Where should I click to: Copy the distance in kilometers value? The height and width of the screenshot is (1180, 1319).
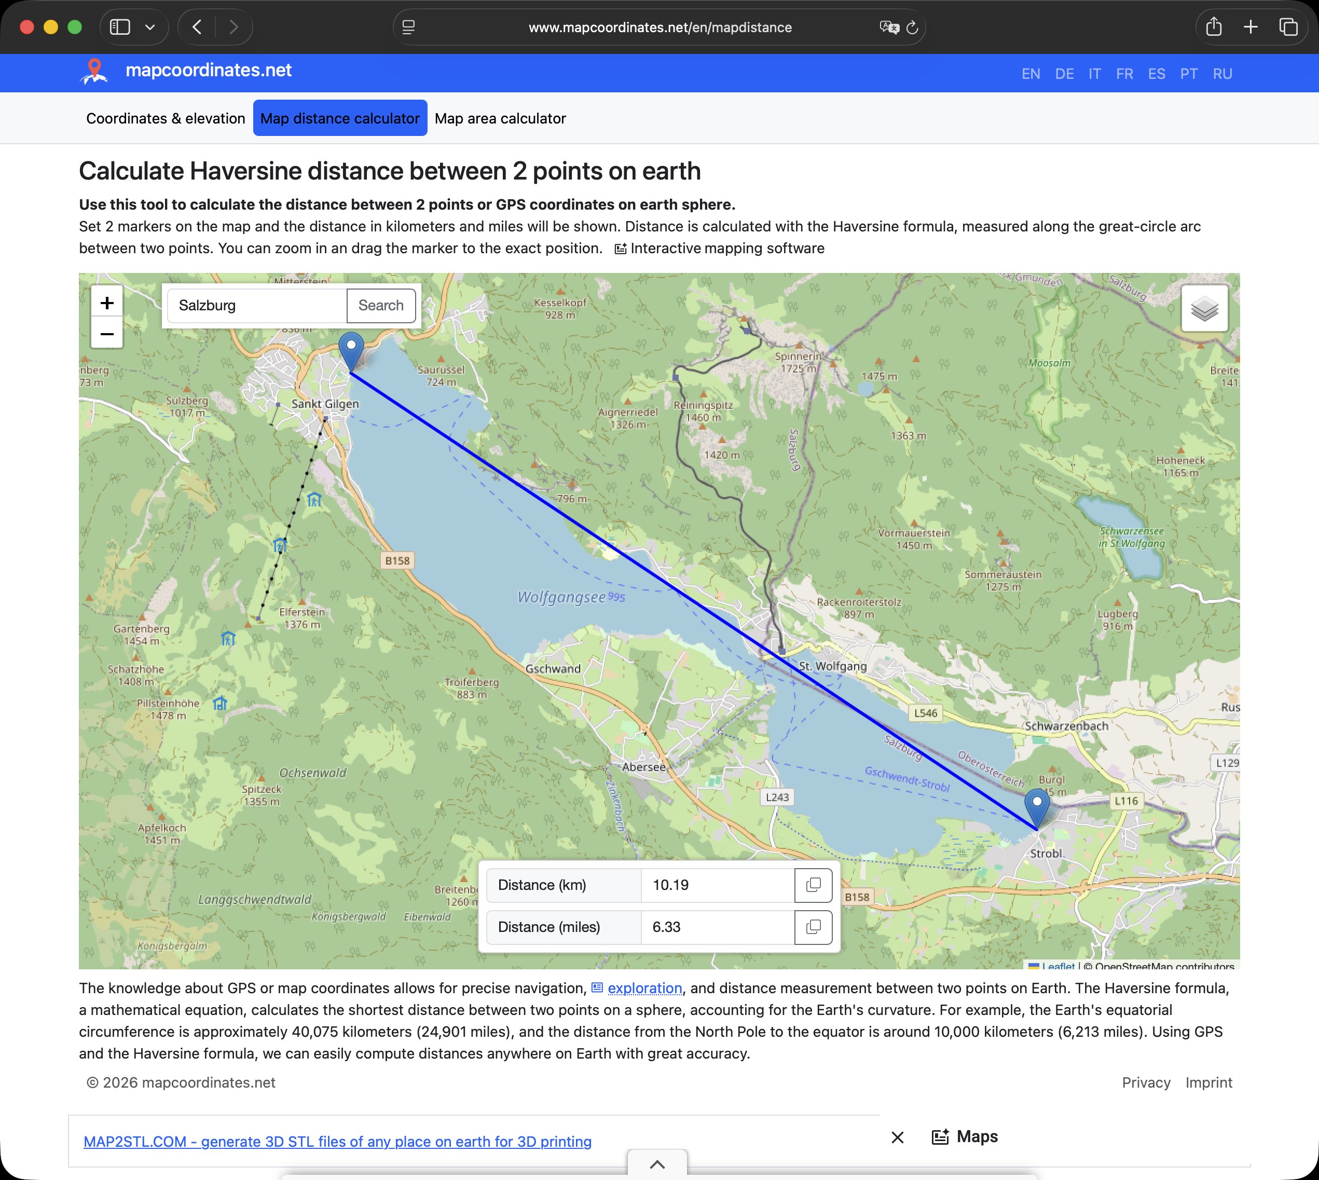(813, 885)
